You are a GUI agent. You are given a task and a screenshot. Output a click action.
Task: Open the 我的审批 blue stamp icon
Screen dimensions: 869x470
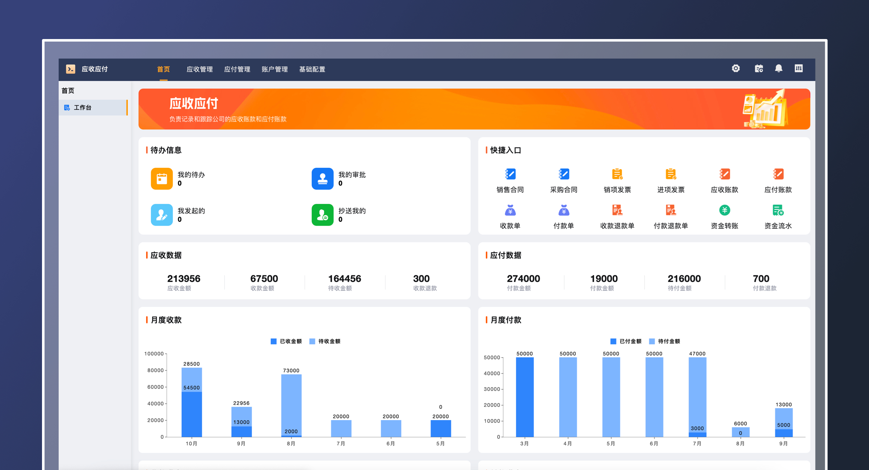point(322,179)
